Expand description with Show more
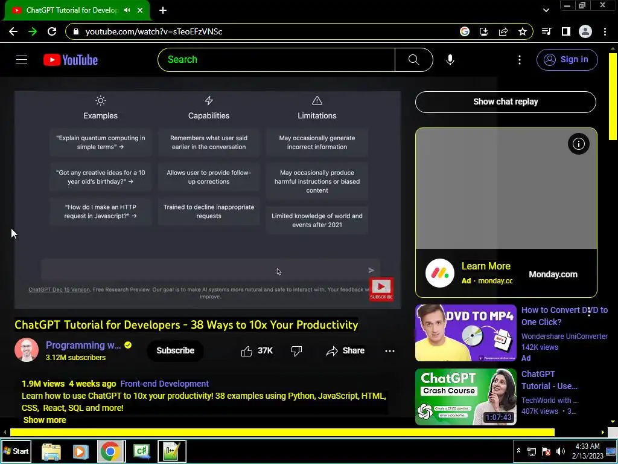The image size is (618, 464). click(45, 420)
